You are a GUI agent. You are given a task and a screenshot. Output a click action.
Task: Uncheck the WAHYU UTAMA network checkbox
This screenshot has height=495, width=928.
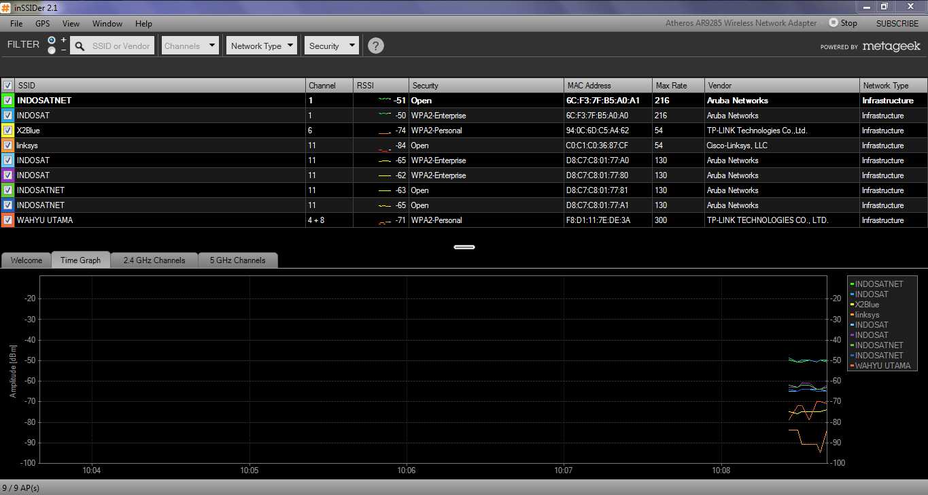[7, 220]
